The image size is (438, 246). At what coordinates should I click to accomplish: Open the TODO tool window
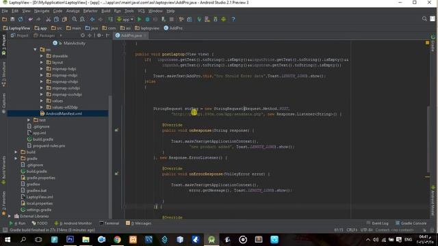pyautogui.click(x=40, y=223)
